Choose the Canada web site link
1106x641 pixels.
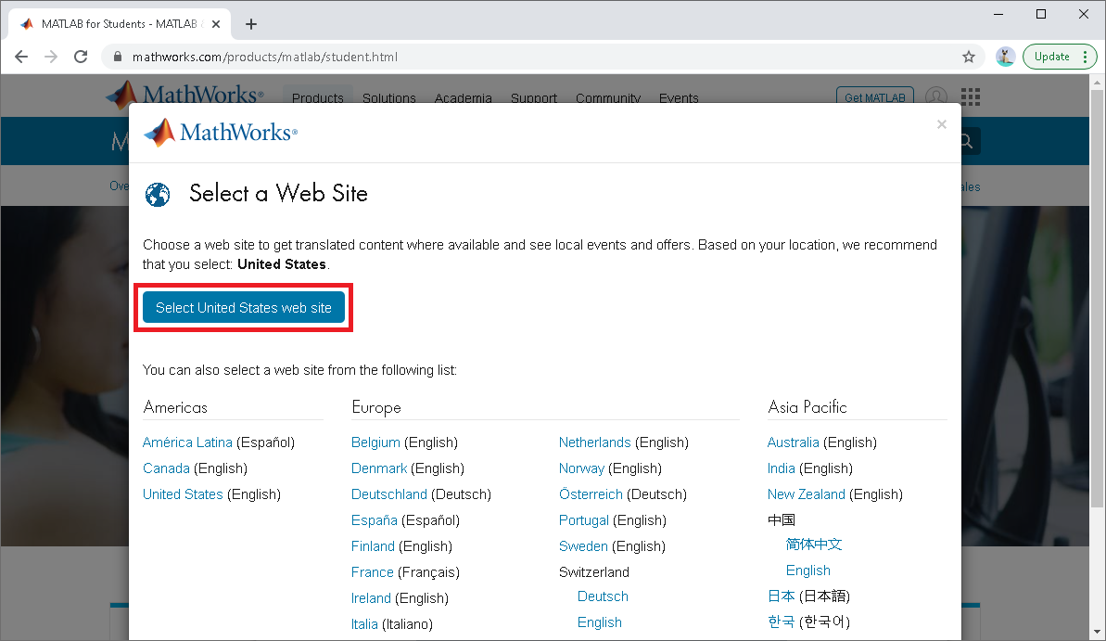[x=166, y=468]
